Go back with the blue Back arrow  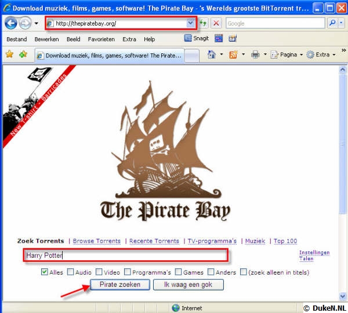click(x=11, y=23)
